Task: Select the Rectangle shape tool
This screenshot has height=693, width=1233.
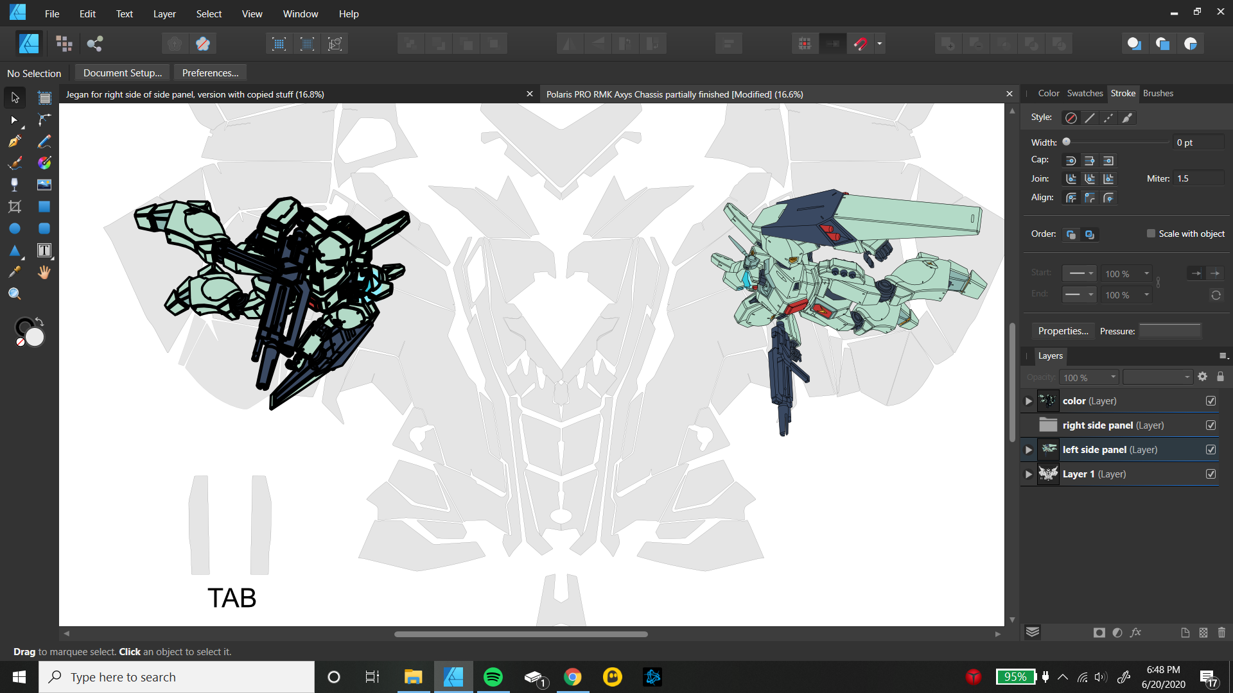Action: coord(44,207)
